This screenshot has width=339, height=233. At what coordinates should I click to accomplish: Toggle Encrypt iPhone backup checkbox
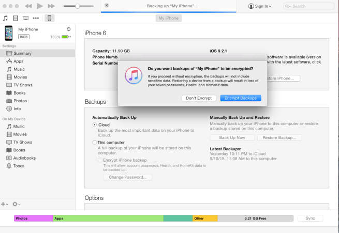tap(100, 160)
